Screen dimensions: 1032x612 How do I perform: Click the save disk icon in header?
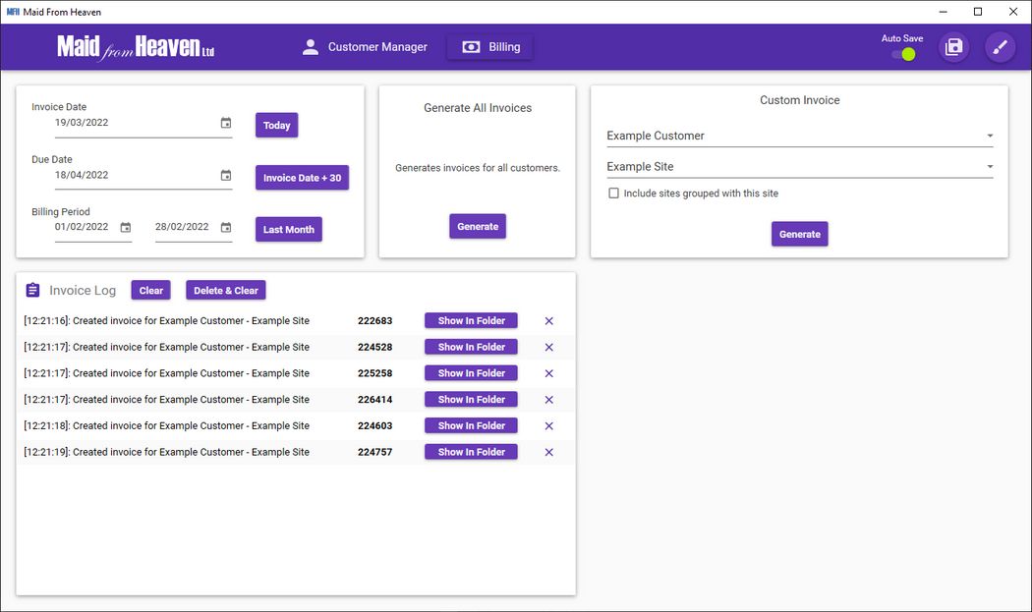coord(953,47)
